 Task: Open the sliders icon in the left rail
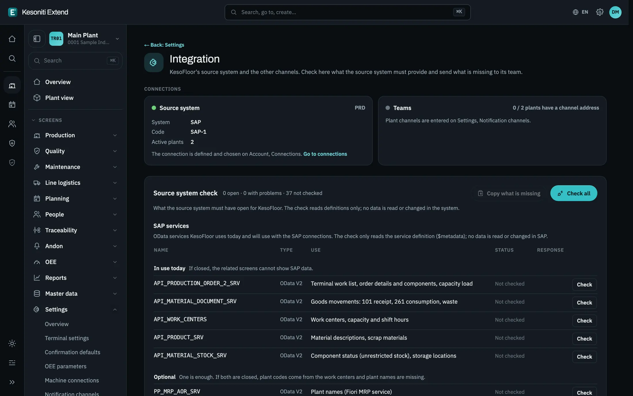pyautogui.click(x=12, y=363)
